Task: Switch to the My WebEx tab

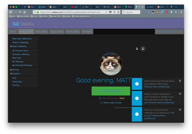Action: pyautogui.click(x=87, y=32)
